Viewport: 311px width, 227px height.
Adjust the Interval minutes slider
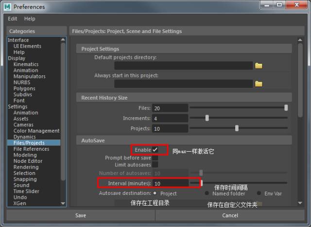[x=202, y=183]
